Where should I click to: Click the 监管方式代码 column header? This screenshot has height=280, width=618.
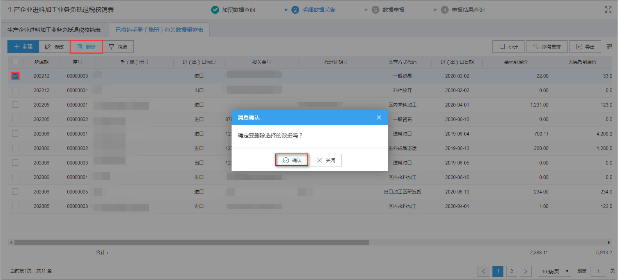pyautogui.click(x=402, y=62)
